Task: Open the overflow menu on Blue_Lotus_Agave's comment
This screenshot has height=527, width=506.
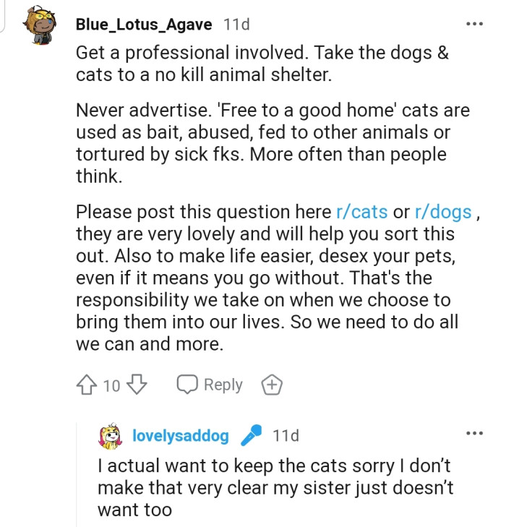Action: (474, 24)
